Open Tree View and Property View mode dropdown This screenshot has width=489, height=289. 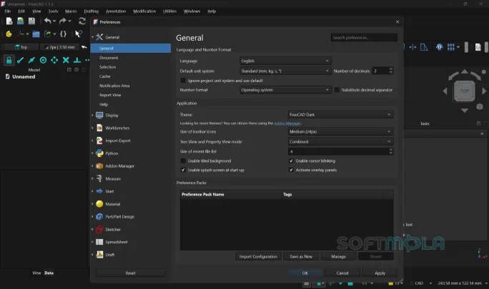pyautogui.click(x=340, y=142)
